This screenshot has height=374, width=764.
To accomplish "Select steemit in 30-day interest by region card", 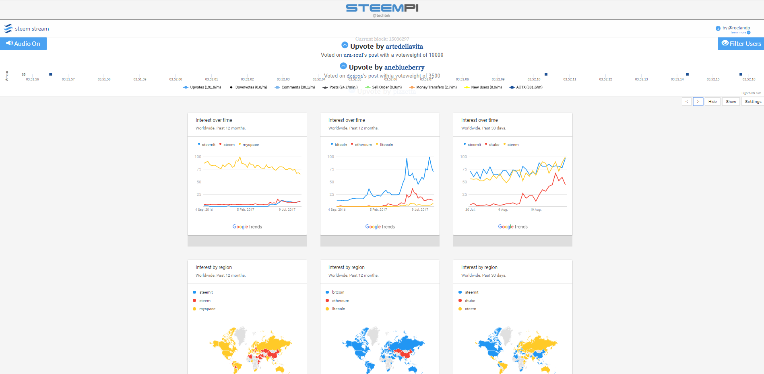I will pos(469,292).
